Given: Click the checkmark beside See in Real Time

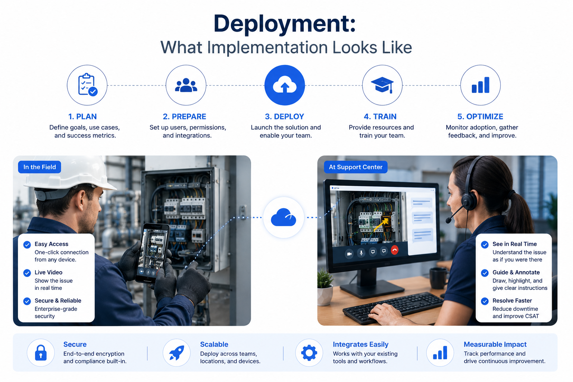Looking at the screenshot, I should coord(485,245).
